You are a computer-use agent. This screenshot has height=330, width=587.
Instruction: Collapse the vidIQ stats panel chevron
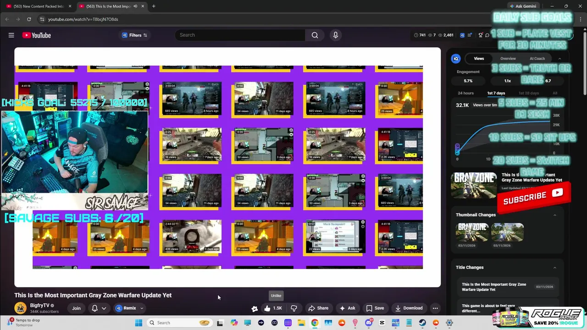coord(559,59)
